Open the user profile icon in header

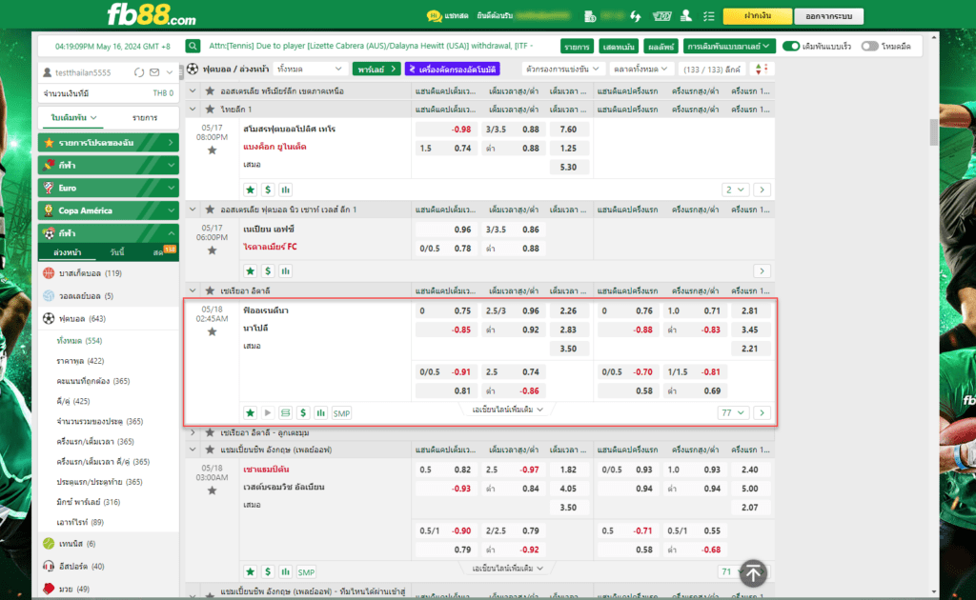coord(686,16)
